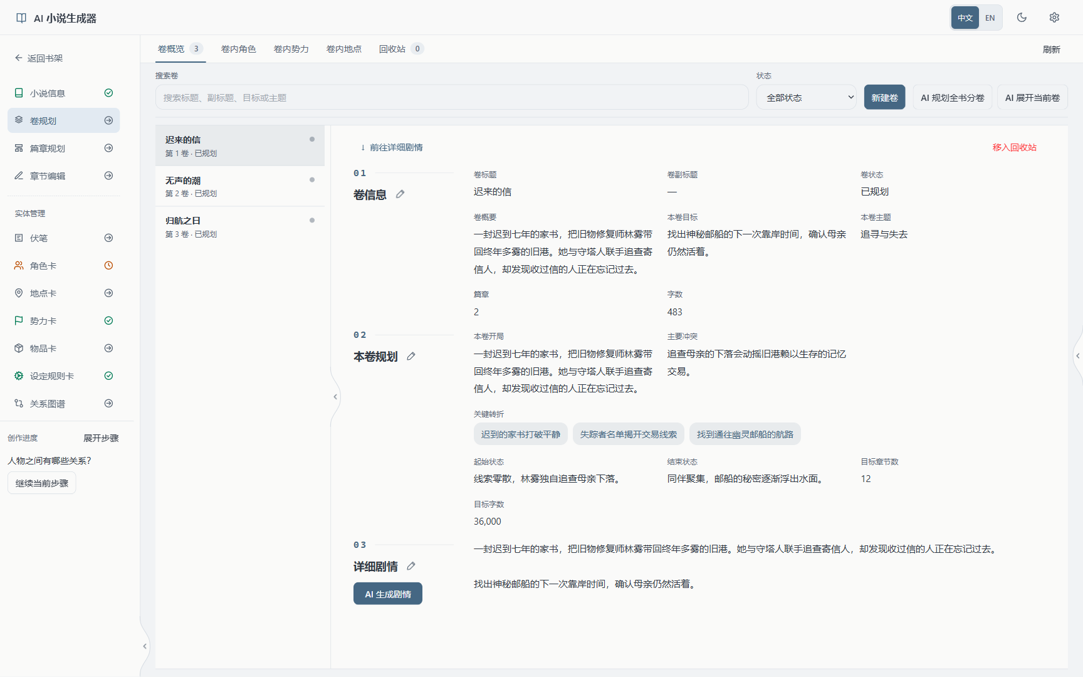This screenshot has height=677, width=1083.
Task: Open settings gear icon
Action: click(x=1054, y=18)
